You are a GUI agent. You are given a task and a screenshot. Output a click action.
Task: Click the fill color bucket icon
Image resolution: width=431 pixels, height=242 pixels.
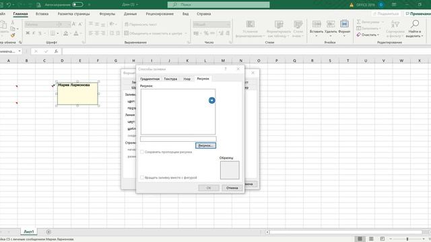point(65,33)
